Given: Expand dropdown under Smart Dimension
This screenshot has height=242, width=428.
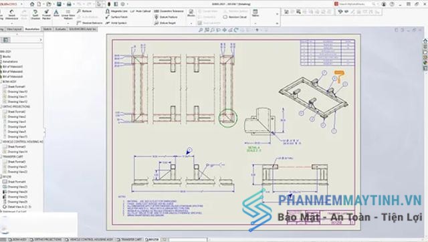Looking at the screenshot, I should tap(11, 23).
